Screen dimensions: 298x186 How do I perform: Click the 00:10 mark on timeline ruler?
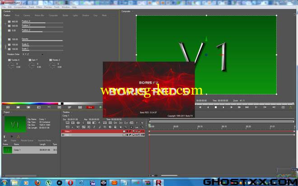[x=200, y=127]
